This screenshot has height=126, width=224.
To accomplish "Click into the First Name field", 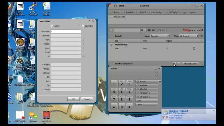I will tap(66, 31).
